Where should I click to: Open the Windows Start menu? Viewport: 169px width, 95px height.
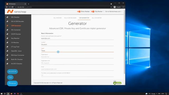click(2, 94)
